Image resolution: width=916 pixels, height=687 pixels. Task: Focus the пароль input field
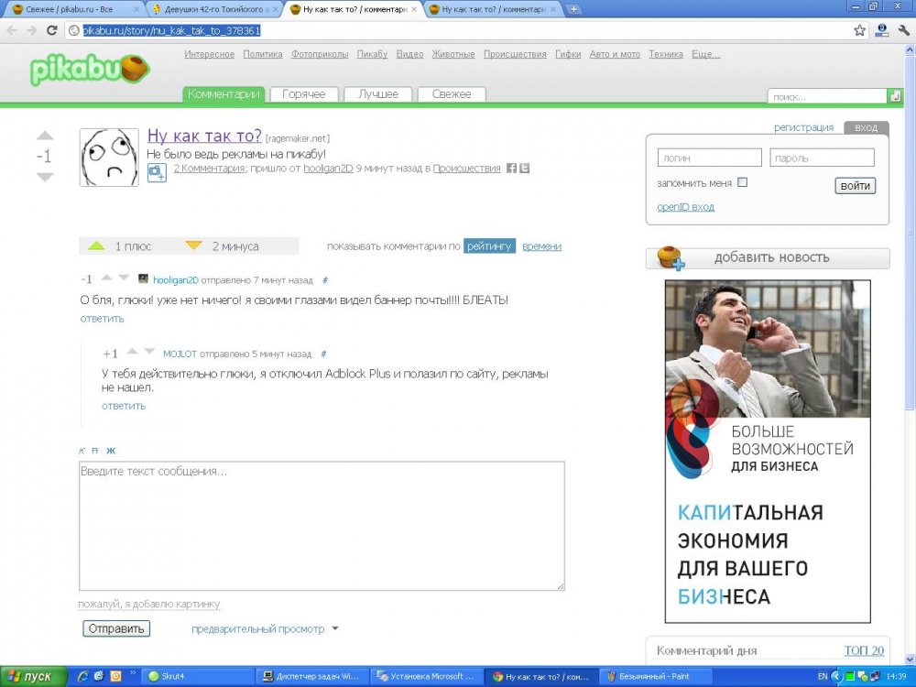click(822, 158)
